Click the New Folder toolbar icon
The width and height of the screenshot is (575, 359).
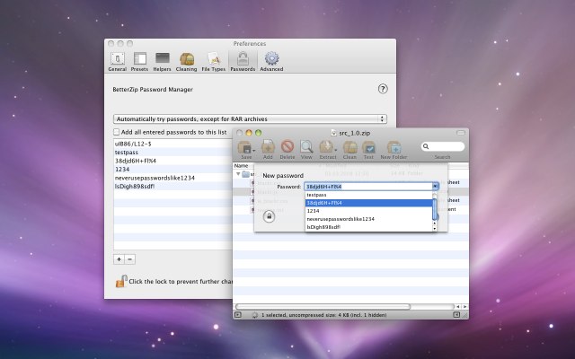[394, 148]
